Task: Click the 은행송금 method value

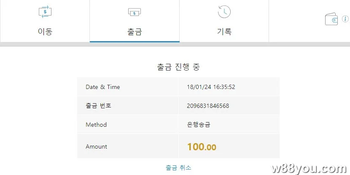Action: (x=199, y=125)
